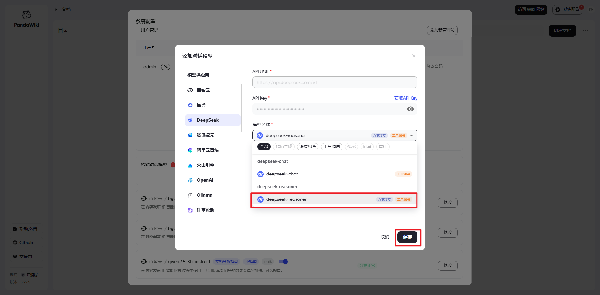Screen dimensions: 600x295
Task: Click the provider list scrollbar
Action: pos(242,108)
